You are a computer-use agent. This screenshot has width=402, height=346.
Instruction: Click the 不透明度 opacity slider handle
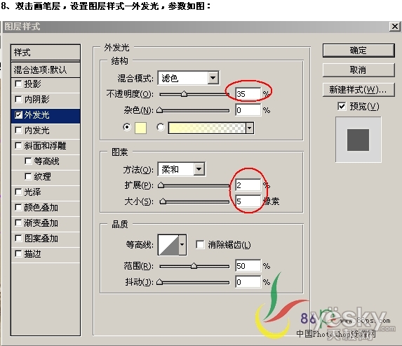184,94
